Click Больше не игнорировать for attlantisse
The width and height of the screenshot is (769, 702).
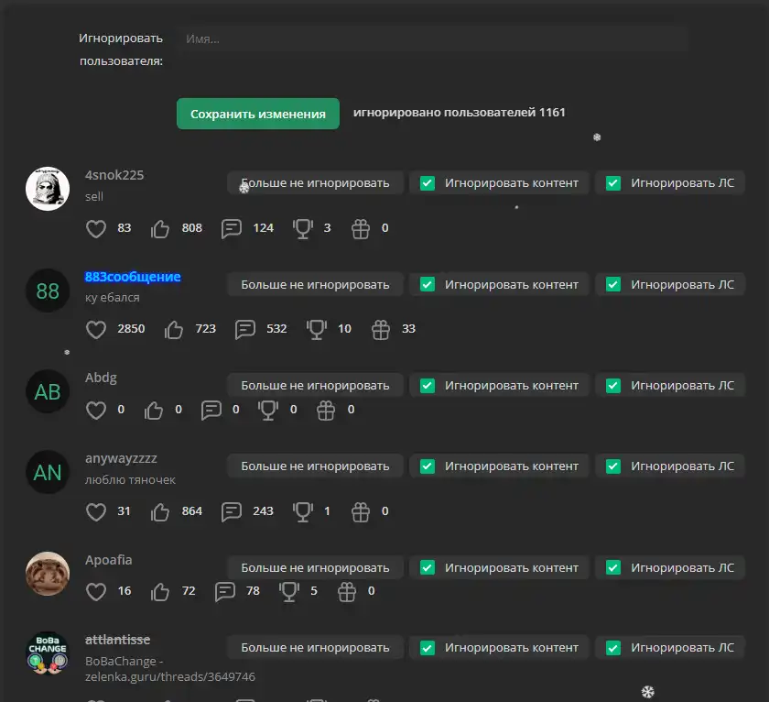click(315, 648)
